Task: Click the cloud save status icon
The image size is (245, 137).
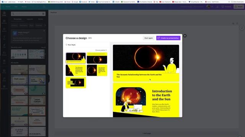Action: (44, 7)
